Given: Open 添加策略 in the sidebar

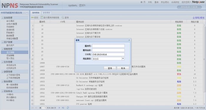Looking at the screenshot, I should tap(10, 55).
